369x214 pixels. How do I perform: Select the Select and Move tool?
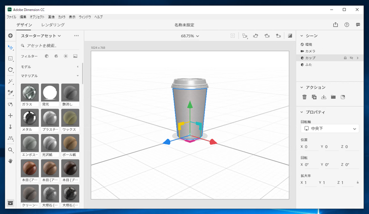(x=10, y=48)
